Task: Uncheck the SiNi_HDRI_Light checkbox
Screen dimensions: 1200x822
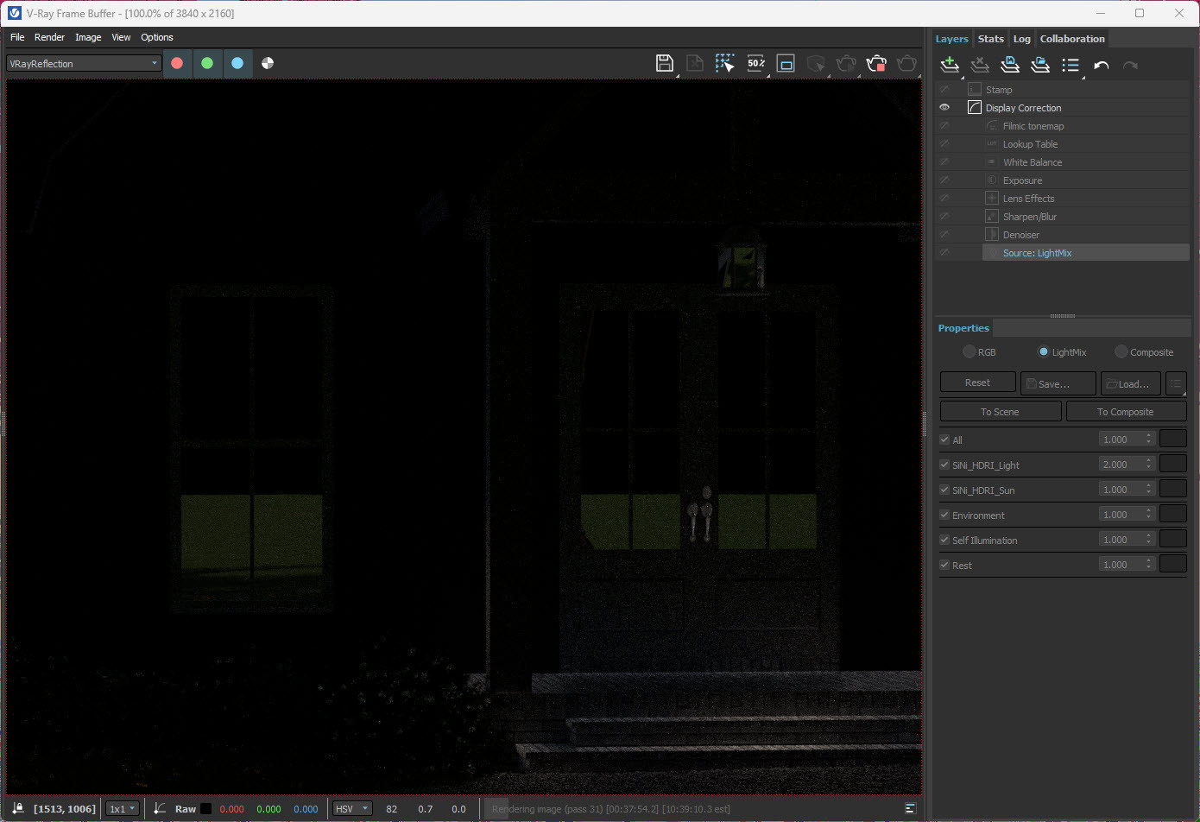Action: (x=944, y=465)
